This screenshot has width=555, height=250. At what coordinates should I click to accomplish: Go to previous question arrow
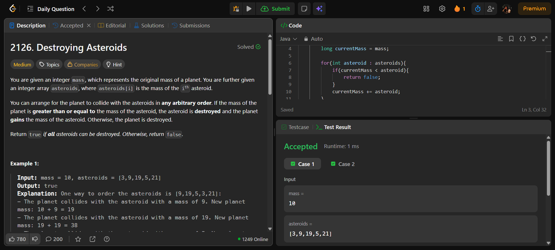pos(84,9)
